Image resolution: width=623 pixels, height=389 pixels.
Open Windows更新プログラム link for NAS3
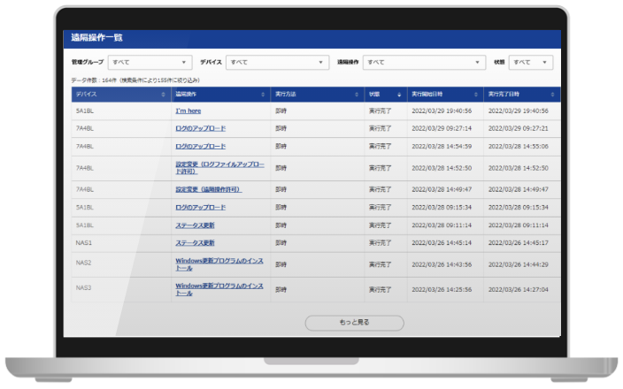(218, 289)
